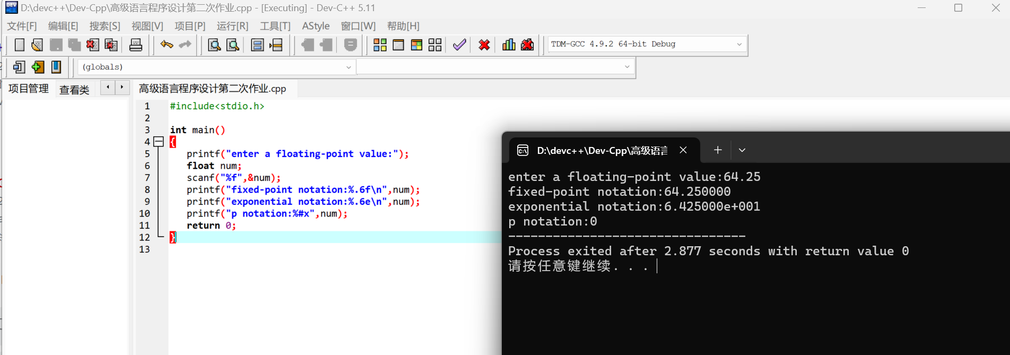Image resolution: width=1010 pixels, height=355 pixels.
Task: Select the console tab titled D:\devc++\Dev-Cpp
Action: pos(602,150)
